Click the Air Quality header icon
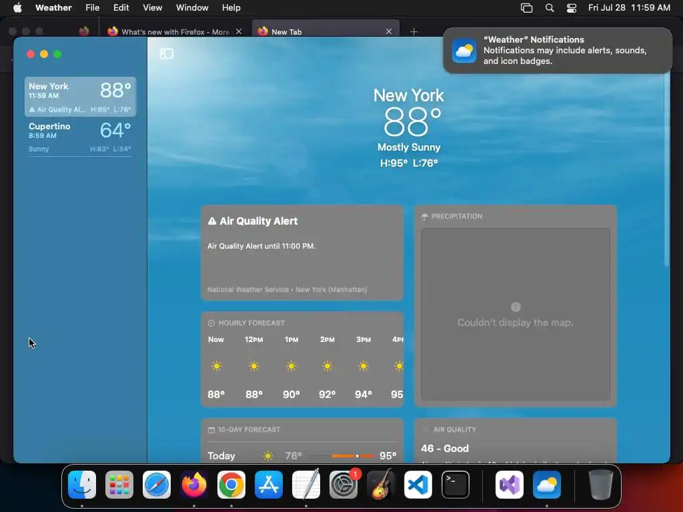This screenshot has height=512, width=683. point(425,430)
